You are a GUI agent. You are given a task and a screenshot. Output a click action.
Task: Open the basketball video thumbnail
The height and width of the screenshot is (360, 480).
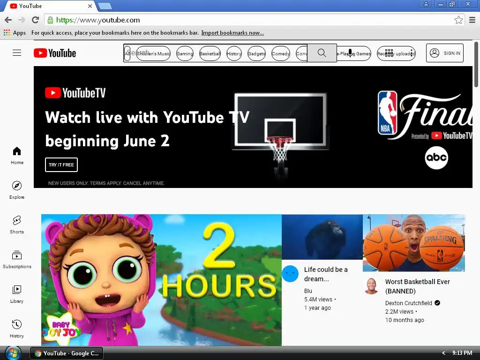(x=414, y=243)
